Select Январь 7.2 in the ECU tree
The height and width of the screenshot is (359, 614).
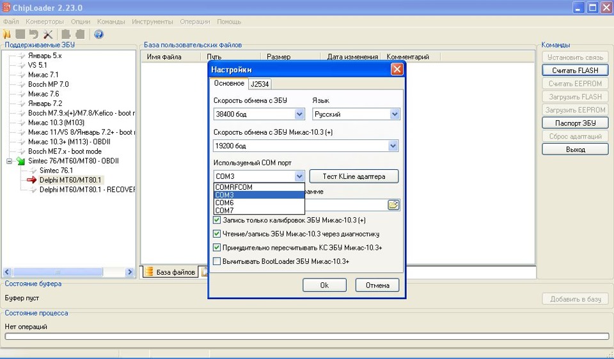45,103
